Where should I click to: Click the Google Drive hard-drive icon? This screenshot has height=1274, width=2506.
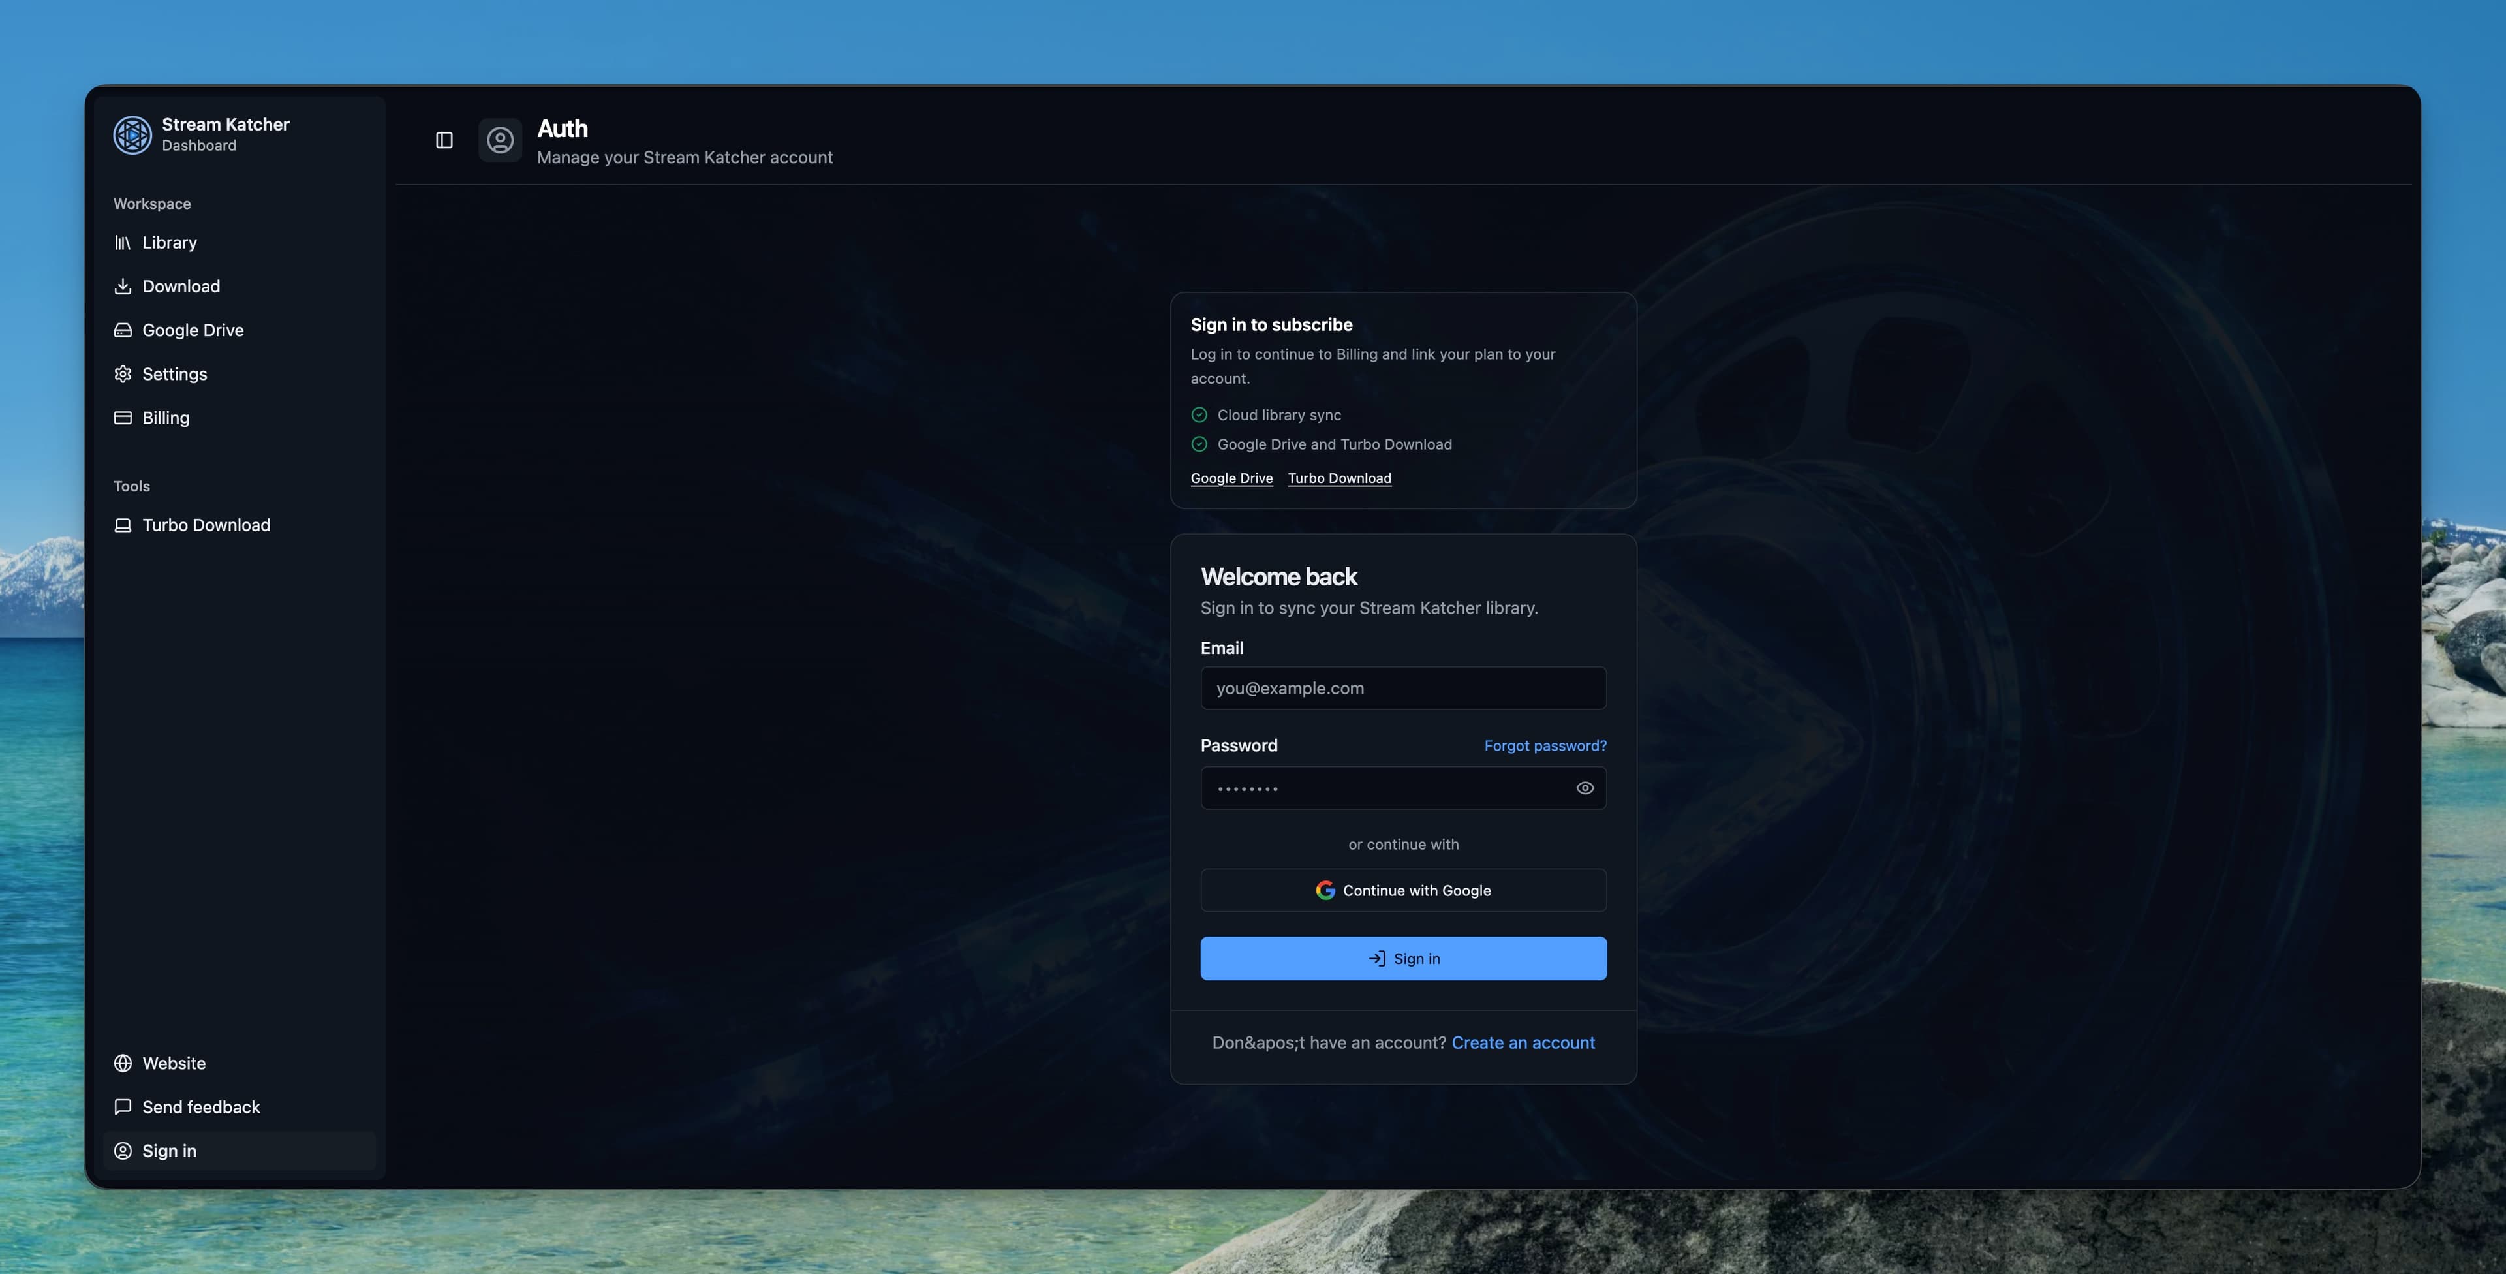[123, 330]
